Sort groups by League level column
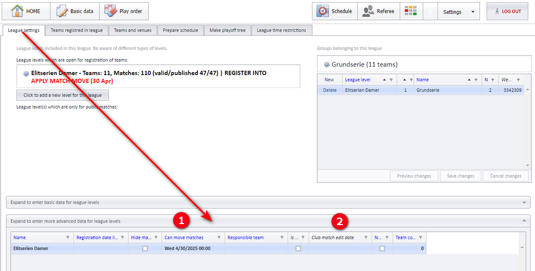The image size is (535, 271). [x=357, y=79]
